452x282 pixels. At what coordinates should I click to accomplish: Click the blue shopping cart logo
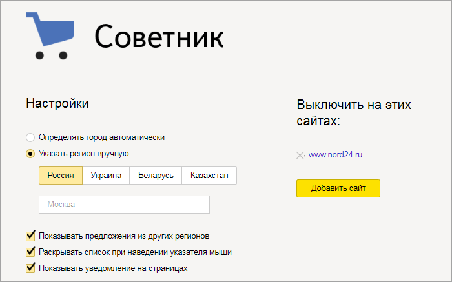click(50, 35)
